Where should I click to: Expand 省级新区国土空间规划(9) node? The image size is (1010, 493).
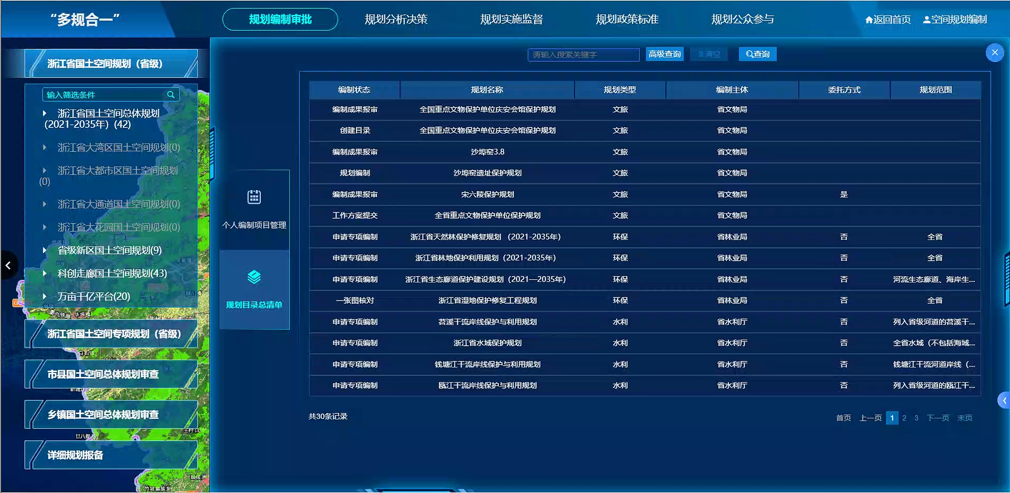coord(44,250)
